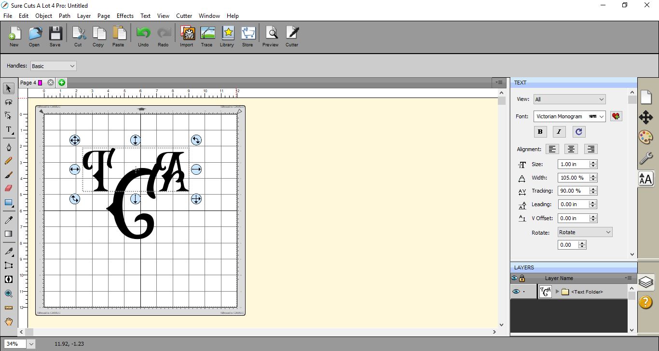Apply bold formatting to the text

click(540, 131)
